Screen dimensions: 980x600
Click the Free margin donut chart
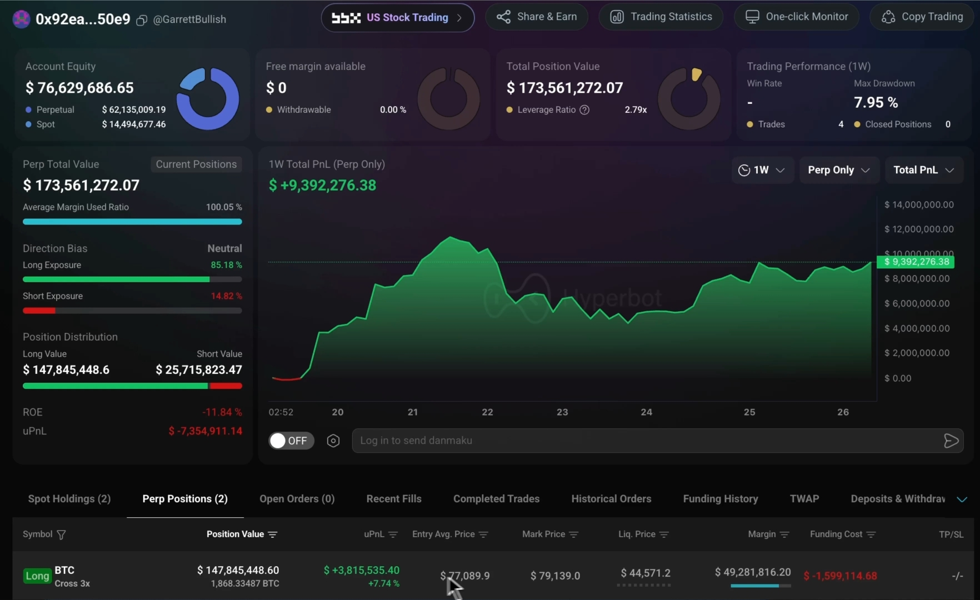(448, 99)
